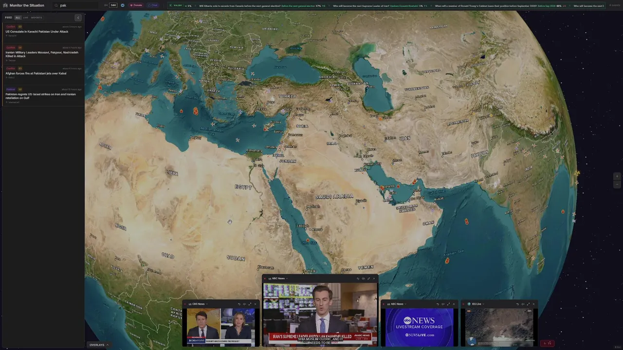
Task: Click the Donate button
Action: (x=136, y=5)
